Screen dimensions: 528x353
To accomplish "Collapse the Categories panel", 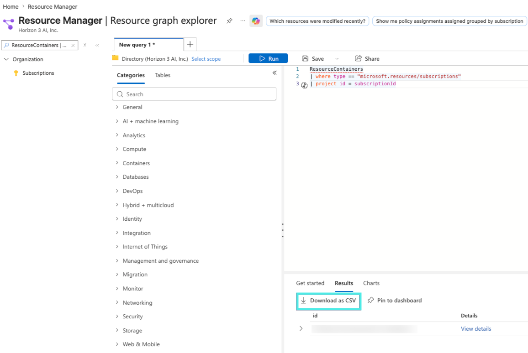I will (x=275, y=73).
